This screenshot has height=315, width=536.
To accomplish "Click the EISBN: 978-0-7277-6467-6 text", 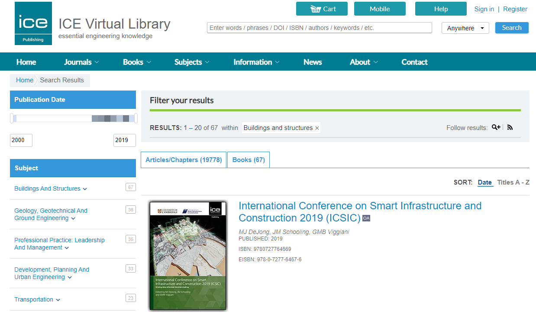I will pos(270,260).
